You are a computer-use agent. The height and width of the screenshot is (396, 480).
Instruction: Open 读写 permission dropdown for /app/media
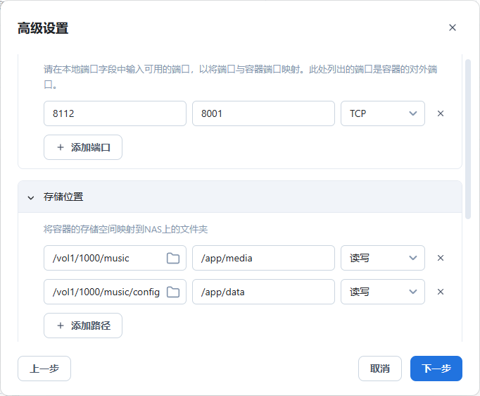(x=382, y=258)
